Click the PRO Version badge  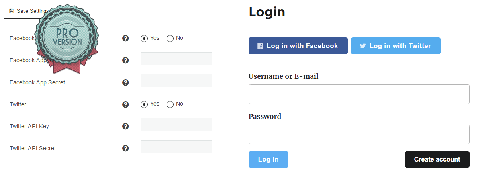(67, 39)
